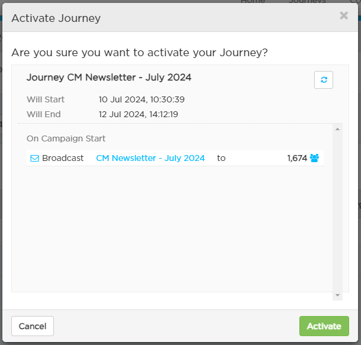This screenshot has height=345, width=361.
Task: Click the envelope Broadcast icon
Action: (35, 158)
